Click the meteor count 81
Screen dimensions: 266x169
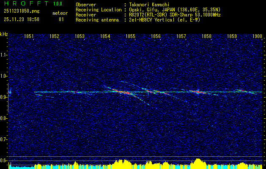pyautogui.click(x=61, y=19)
